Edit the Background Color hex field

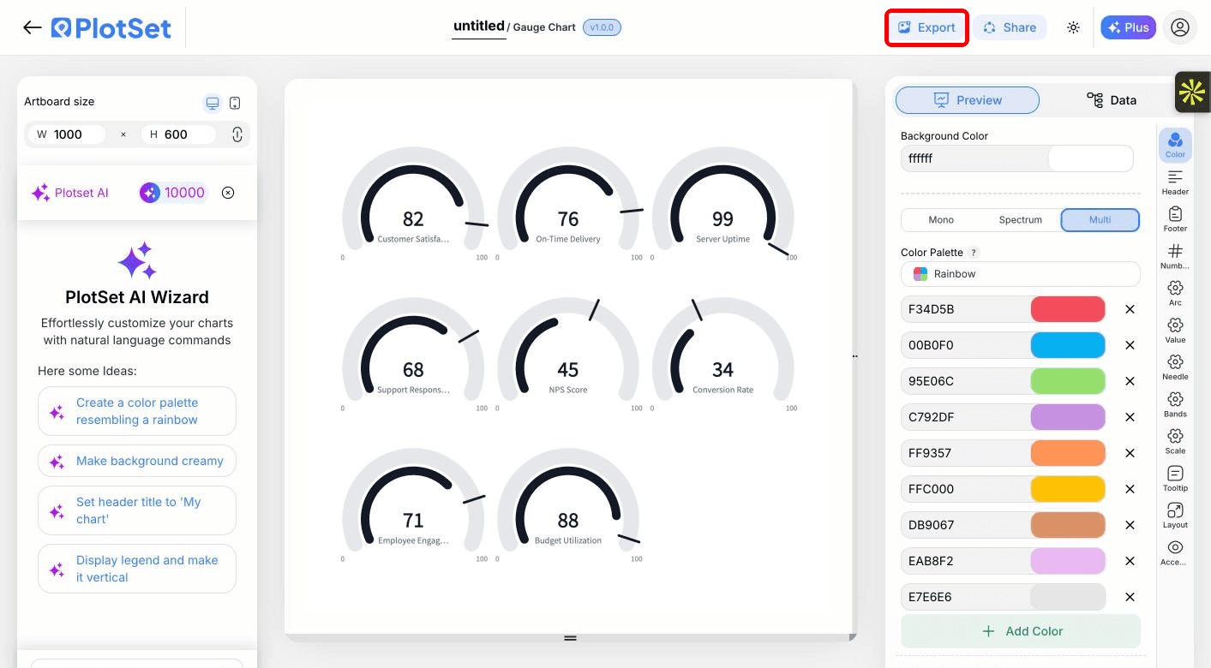pyautogui.click(x=974, y=158)
